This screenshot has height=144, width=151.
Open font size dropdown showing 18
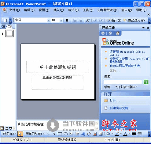point(61,21)
